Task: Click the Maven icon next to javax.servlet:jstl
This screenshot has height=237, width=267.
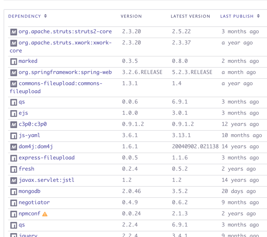Action: pos(14,181)
